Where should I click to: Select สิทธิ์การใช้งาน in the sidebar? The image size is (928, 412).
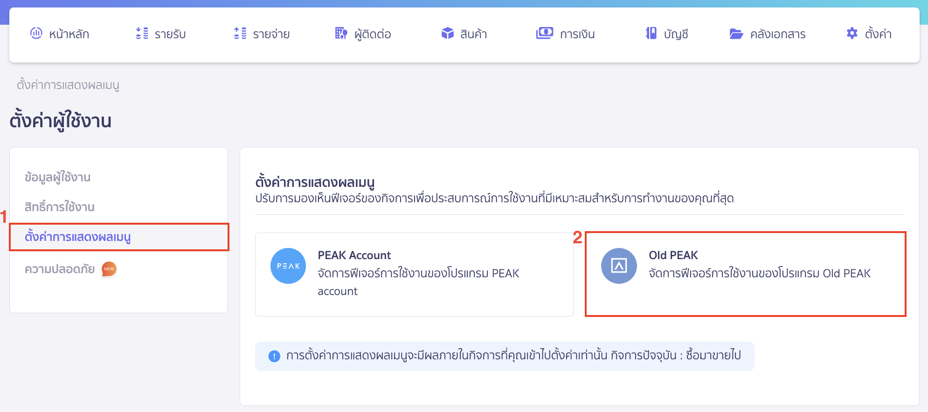pyautogui.click(x=60, y=206)
